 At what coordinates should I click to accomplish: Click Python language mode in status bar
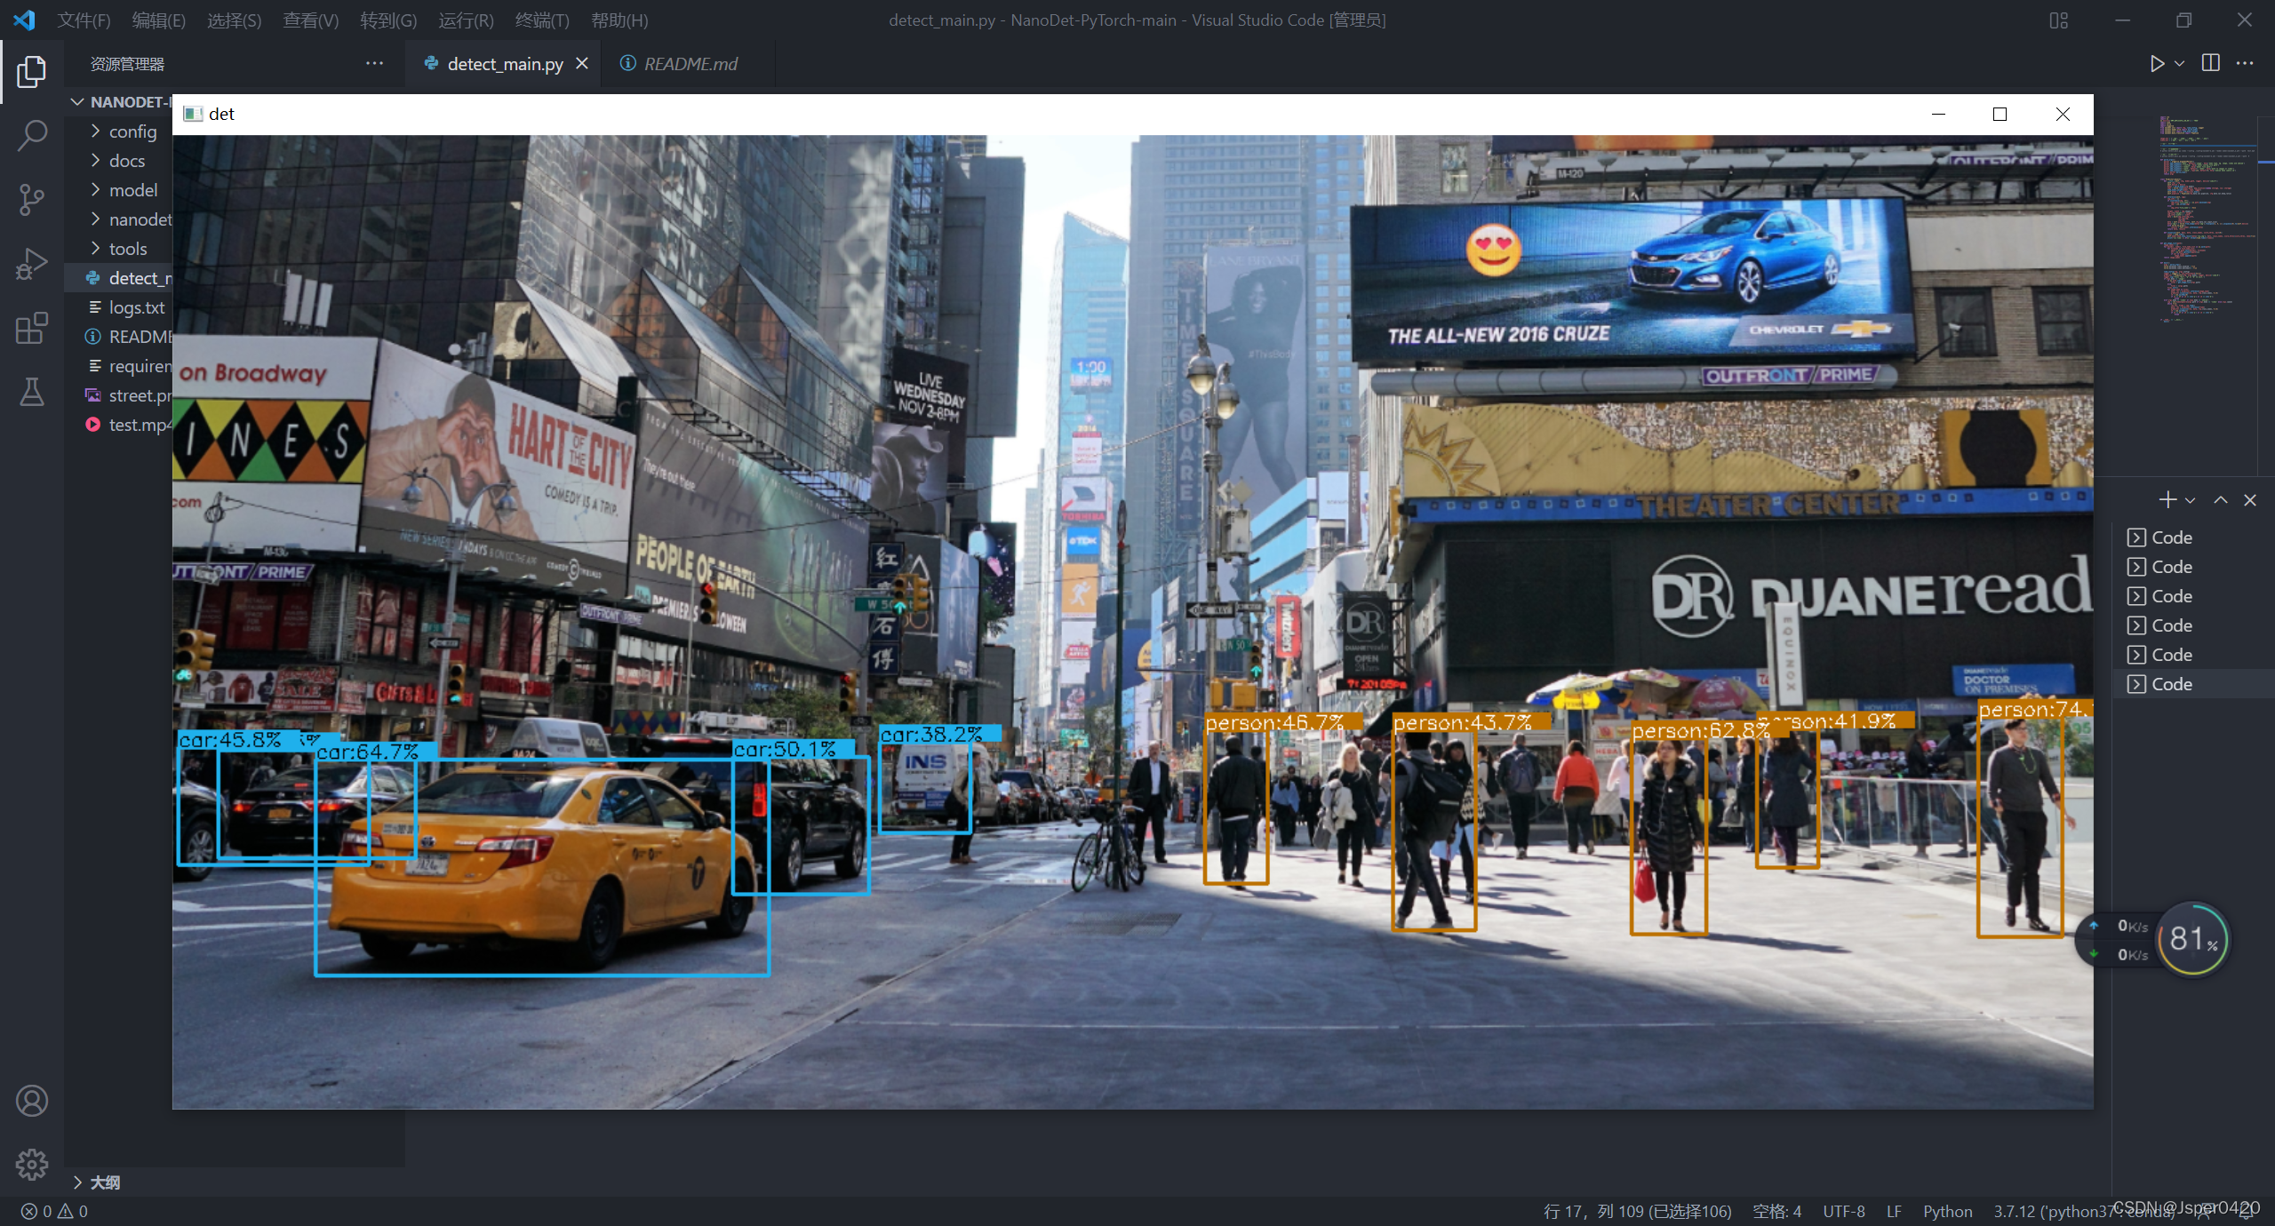pos(1947,1211)
